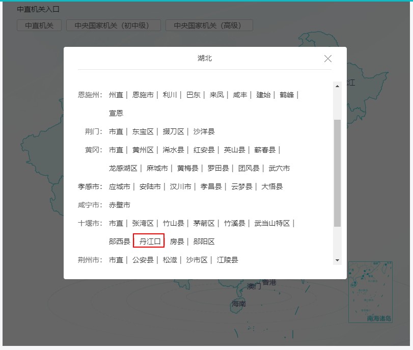Select 公安县 under 荆州市
The height and width of the screenshot is (350, 413).
pos(143,260)
